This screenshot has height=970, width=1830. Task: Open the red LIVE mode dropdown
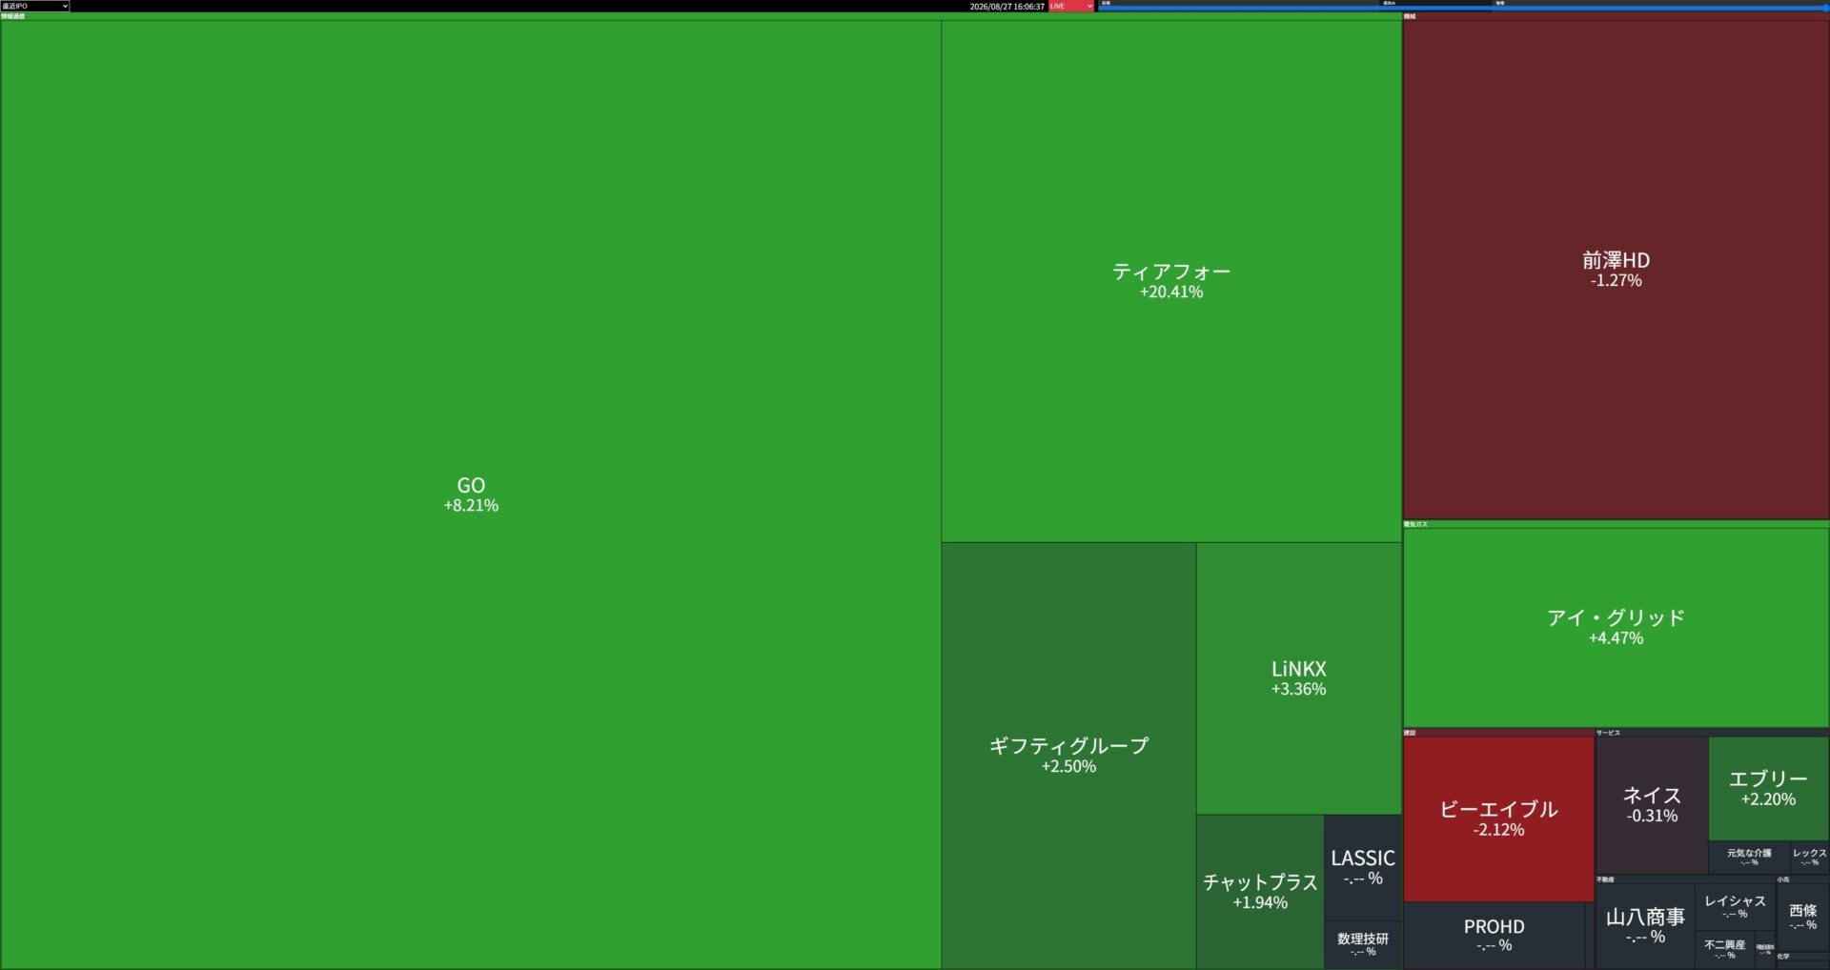tap(1071, 6)
